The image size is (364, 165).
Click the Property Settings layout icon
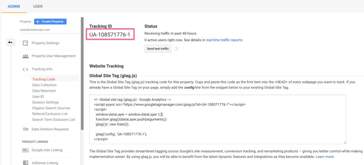[x=25, y=43]
